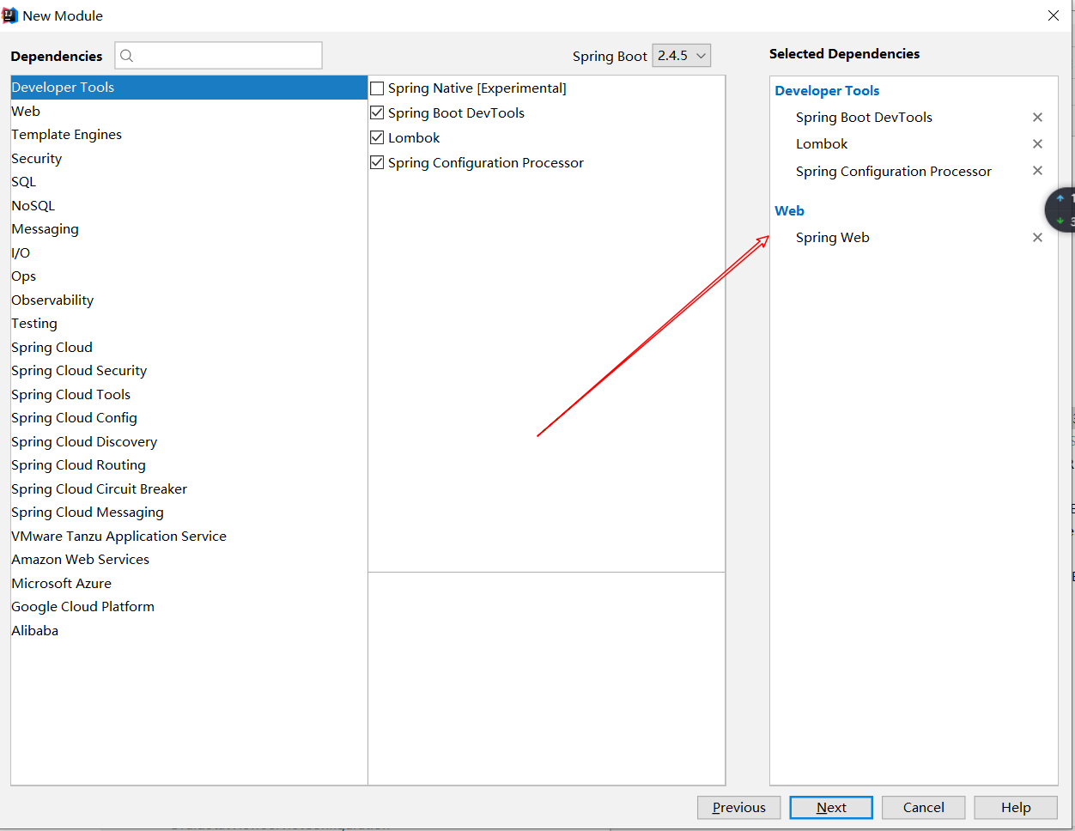Screen dimensions: 1075x831
Task: Go back with the Previous button
Action: tap(738, 808)
